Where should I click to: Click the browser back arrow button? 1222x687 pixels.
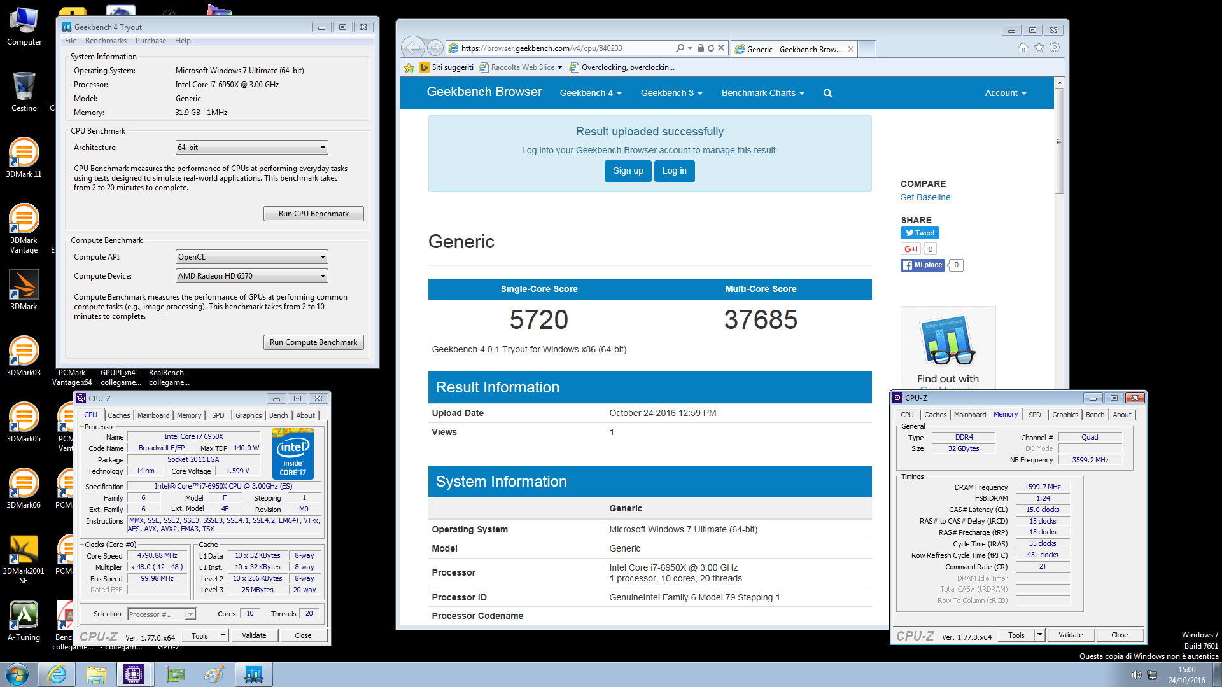[414, 48]
